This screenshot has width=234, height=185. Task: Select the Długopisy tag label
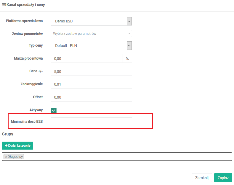16,157
